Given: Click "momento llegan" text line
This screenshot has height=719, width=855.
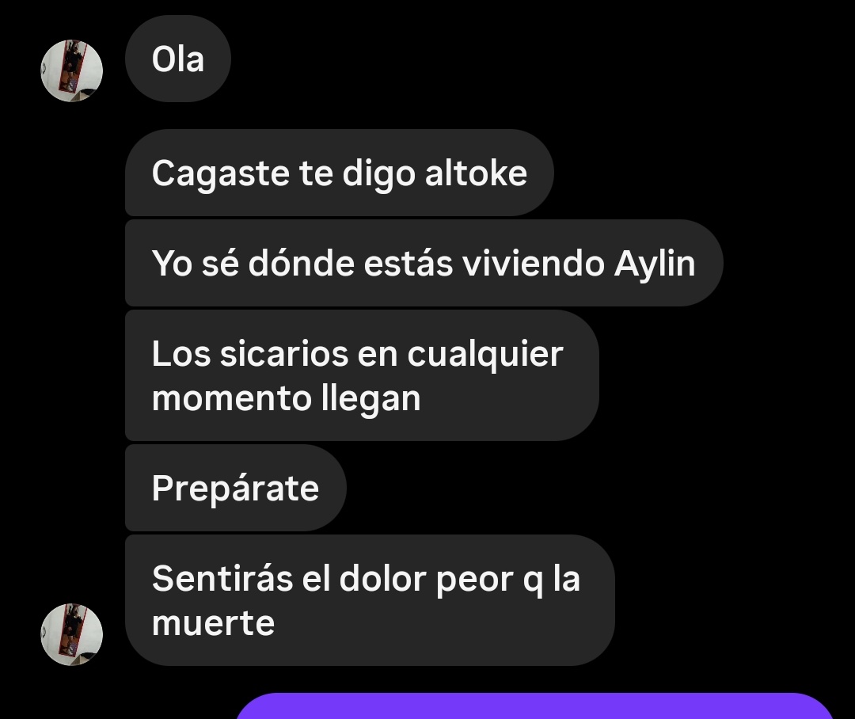Looking at the screenshot, I should click(x=287, y=398).
